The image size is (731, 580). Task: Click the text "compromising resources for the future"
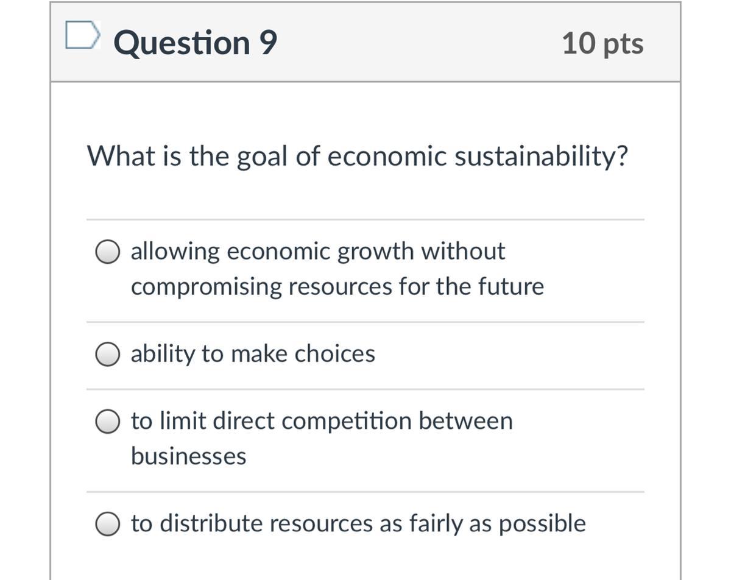click(337, 286)
